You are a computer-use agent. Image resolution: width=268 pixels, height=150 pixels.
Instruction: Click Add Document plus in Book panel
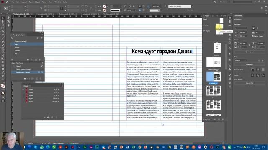tap(56, 117)
